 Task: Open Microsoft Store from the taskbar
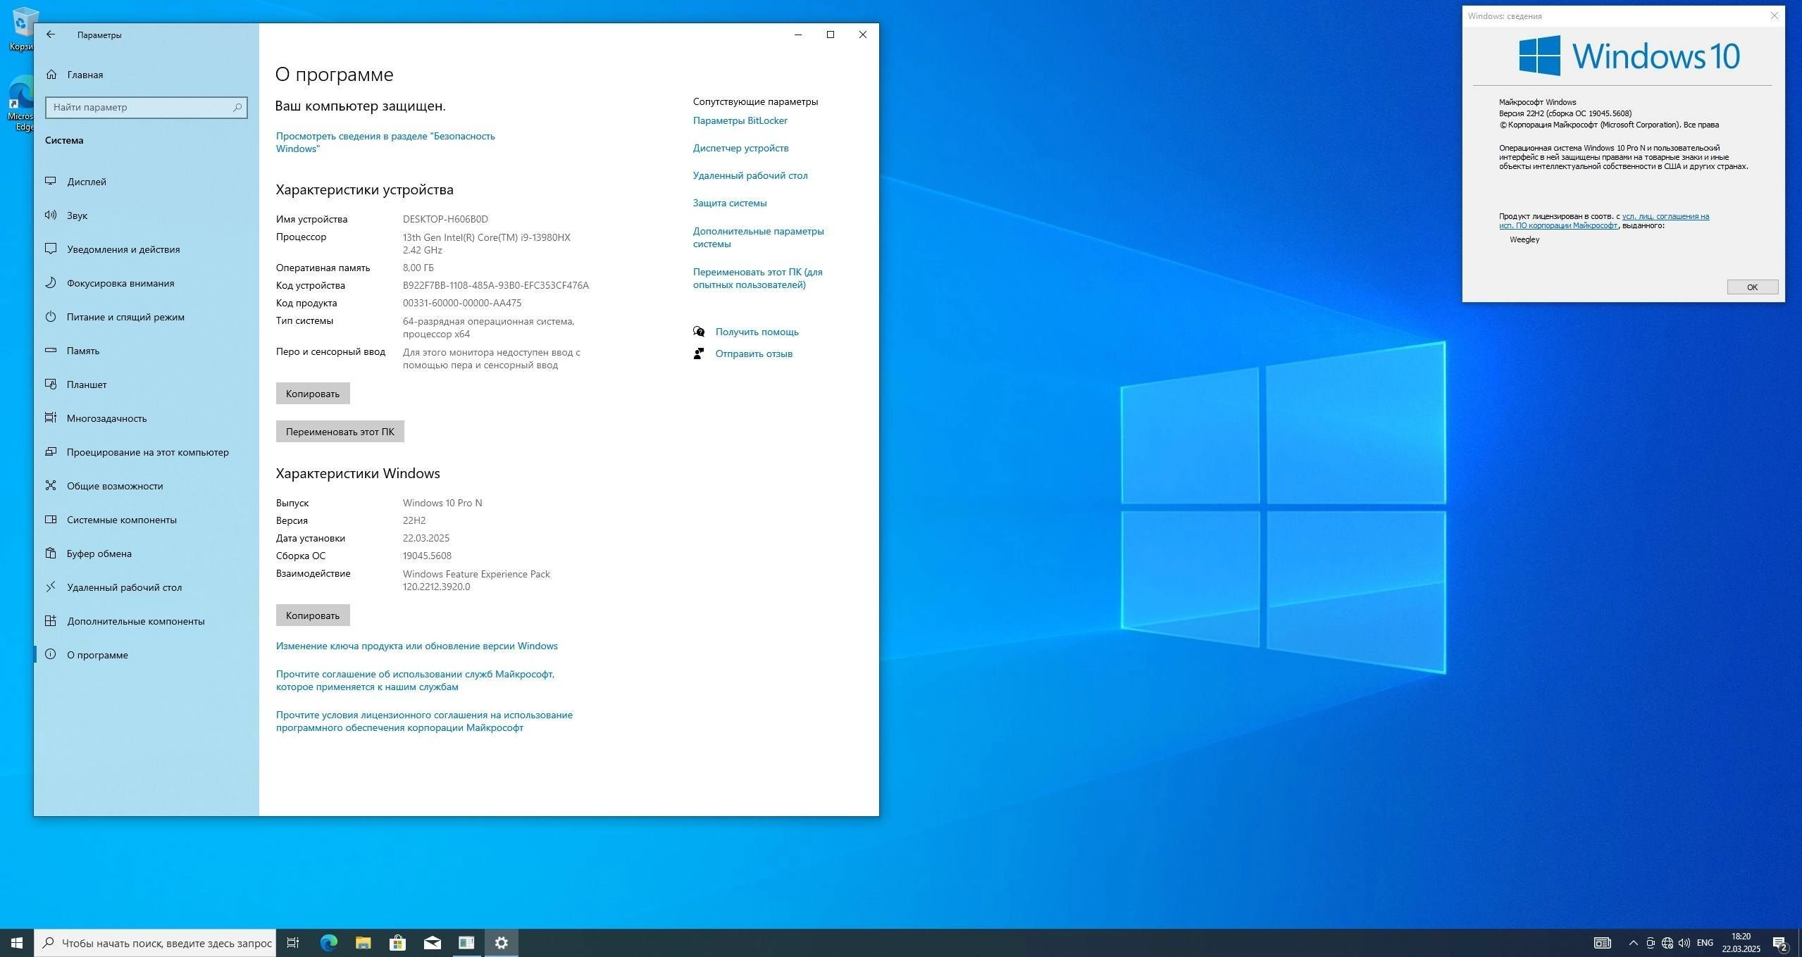tap(397, 943)
